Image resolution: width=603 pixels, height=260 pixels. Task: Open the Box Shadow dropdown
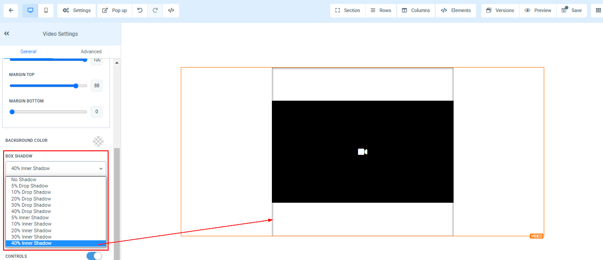[56, 168]
